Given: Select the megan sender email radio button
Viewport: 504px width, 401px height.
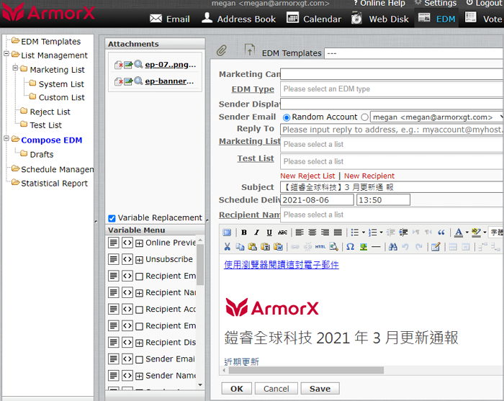Looking at the screenshot, I should (x=364, y=117).
